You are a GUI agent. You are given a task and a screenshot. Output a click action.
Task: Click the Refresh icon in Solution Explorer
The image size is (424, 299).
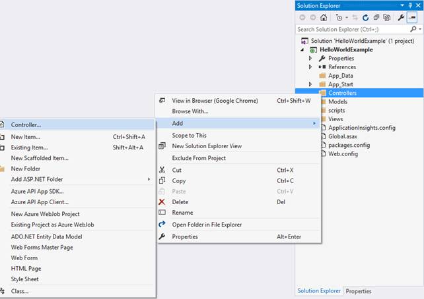click(365, 18)
